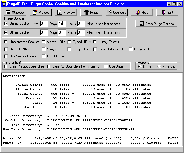Click the 'Total Cache:' statistics row

click(84, 93)
